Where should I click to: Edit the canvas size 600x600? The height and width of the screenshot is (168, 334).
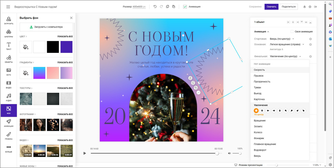point(139,7)
